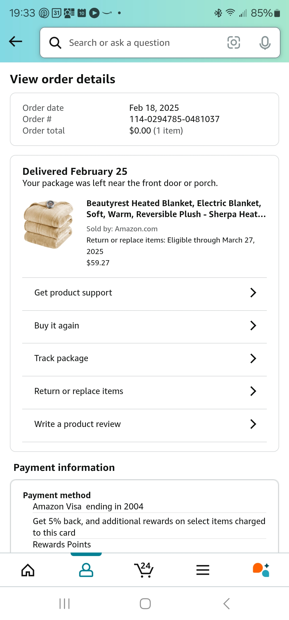Image resolution: width=289 pixels, height=620 pixels.
Task: Tap the magnifying glass search icon
Action: 55,43
